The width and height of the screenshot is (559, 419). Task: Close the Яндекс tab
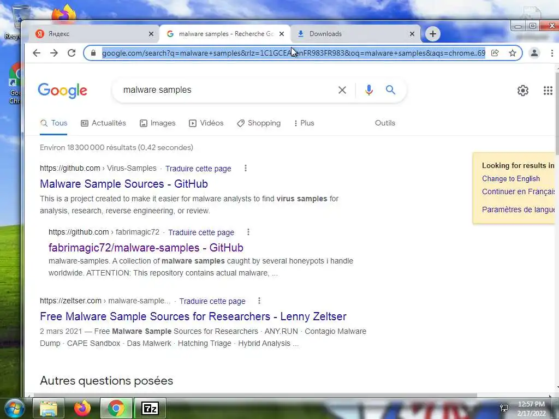[x=151, y=34]
